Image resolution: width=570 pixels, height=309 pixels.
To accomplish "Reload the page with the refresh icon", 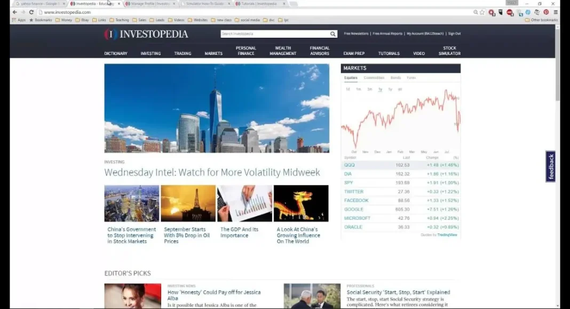I will click(31, 12).
